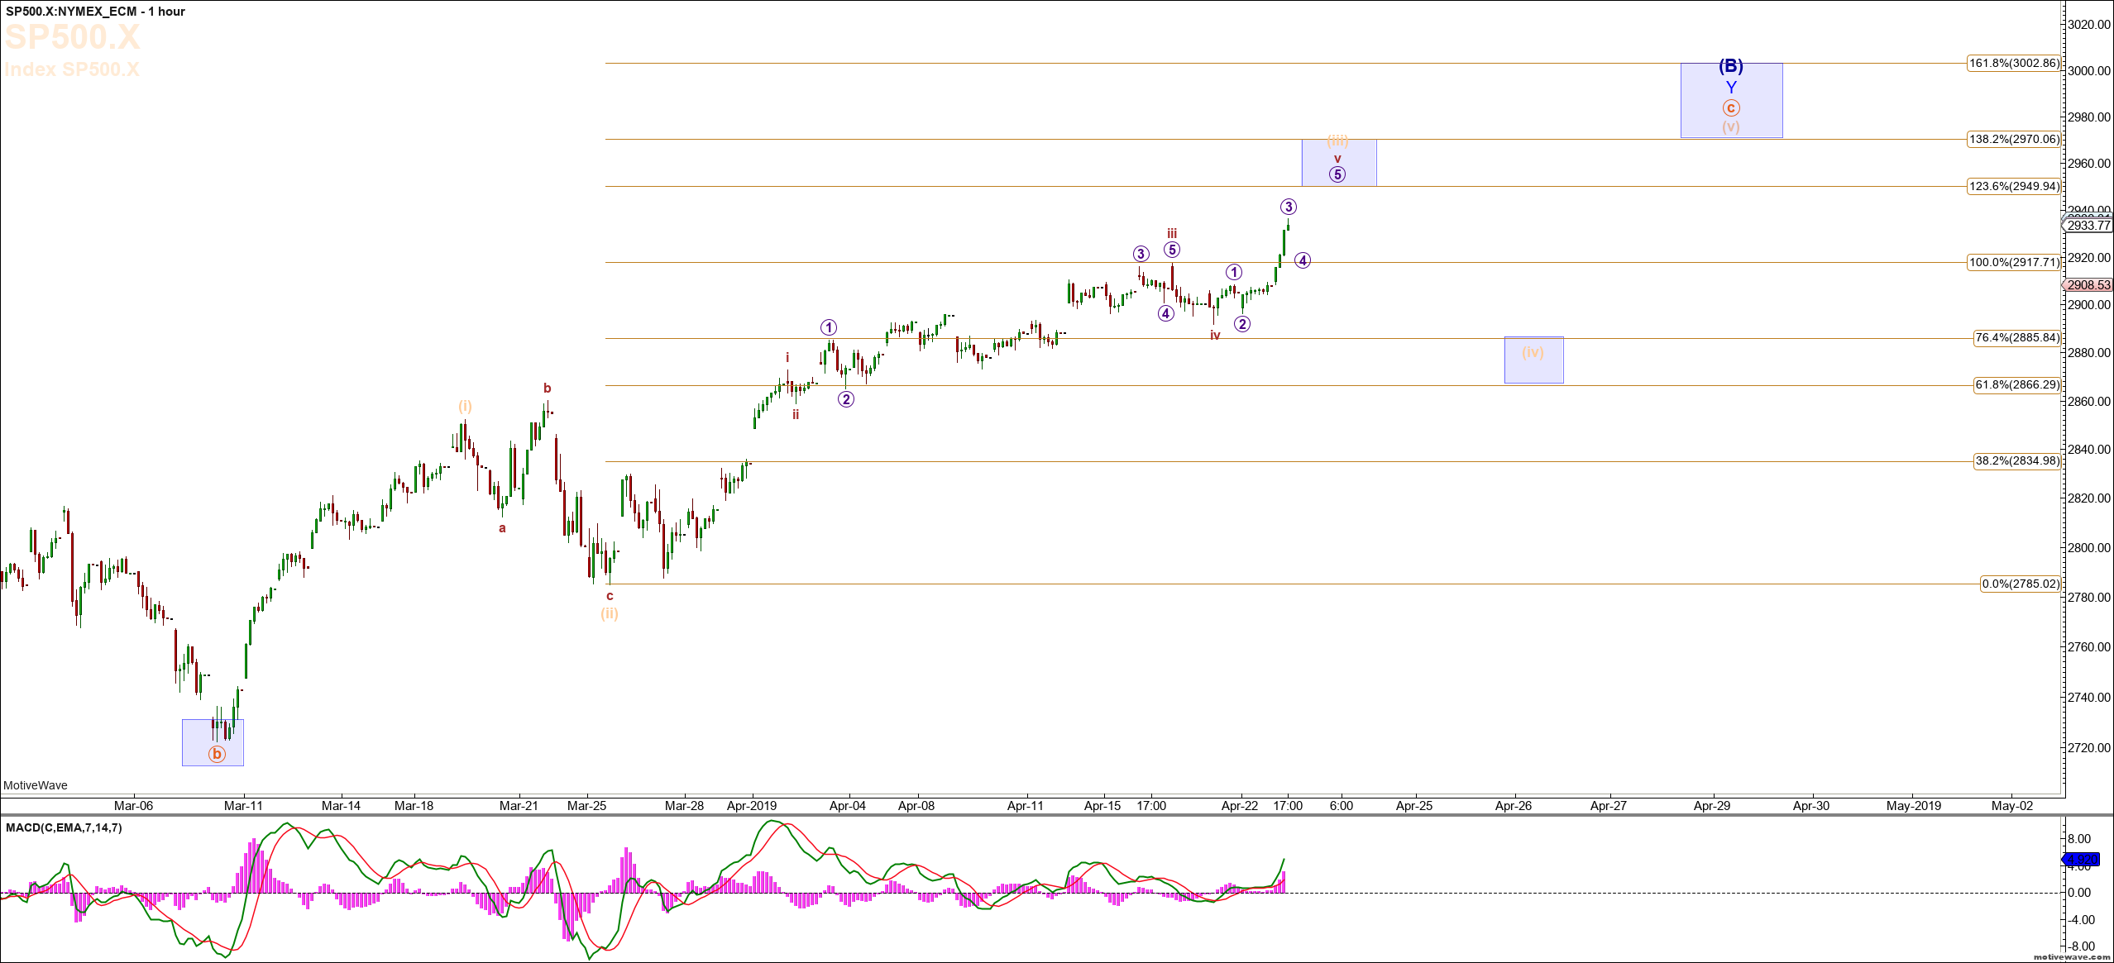Select the 61.8%(2866.29) Fibonacci level label

click(x=2017, y=384)
